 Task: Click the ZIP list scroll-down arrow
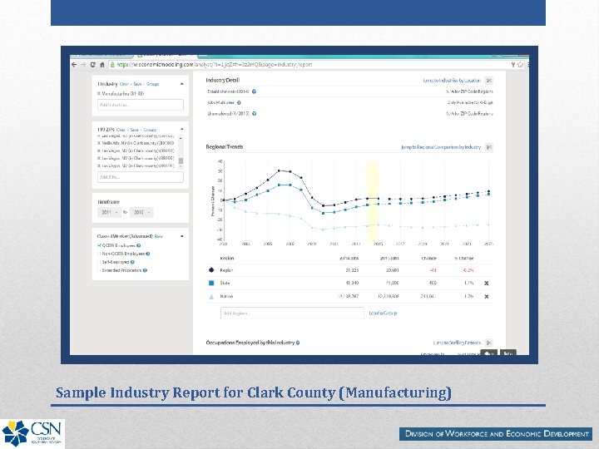[x=181, y=166]
